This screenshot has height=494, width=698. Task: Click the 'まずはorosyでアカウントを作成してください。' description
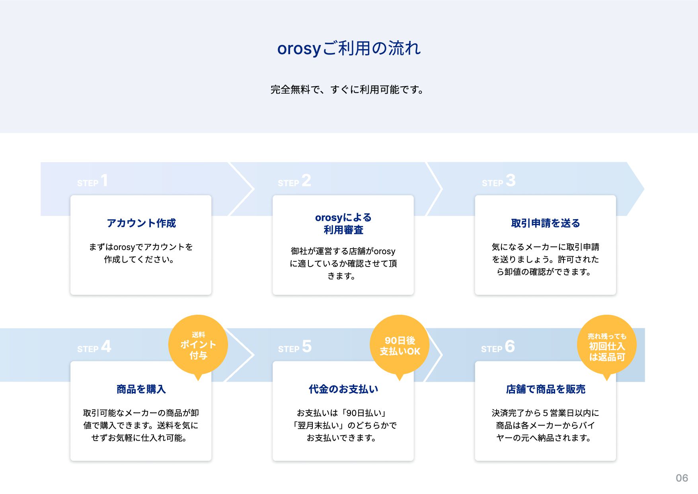coord(141,253)
